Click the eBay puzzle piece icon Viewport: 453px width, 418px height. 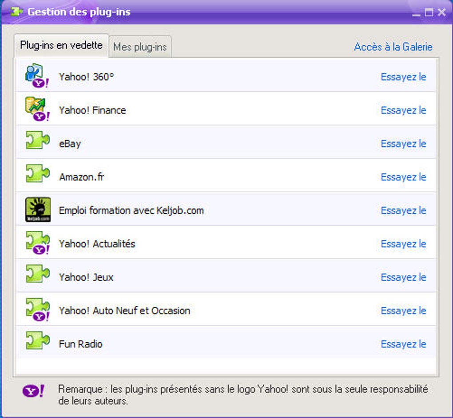coord(38,140)
